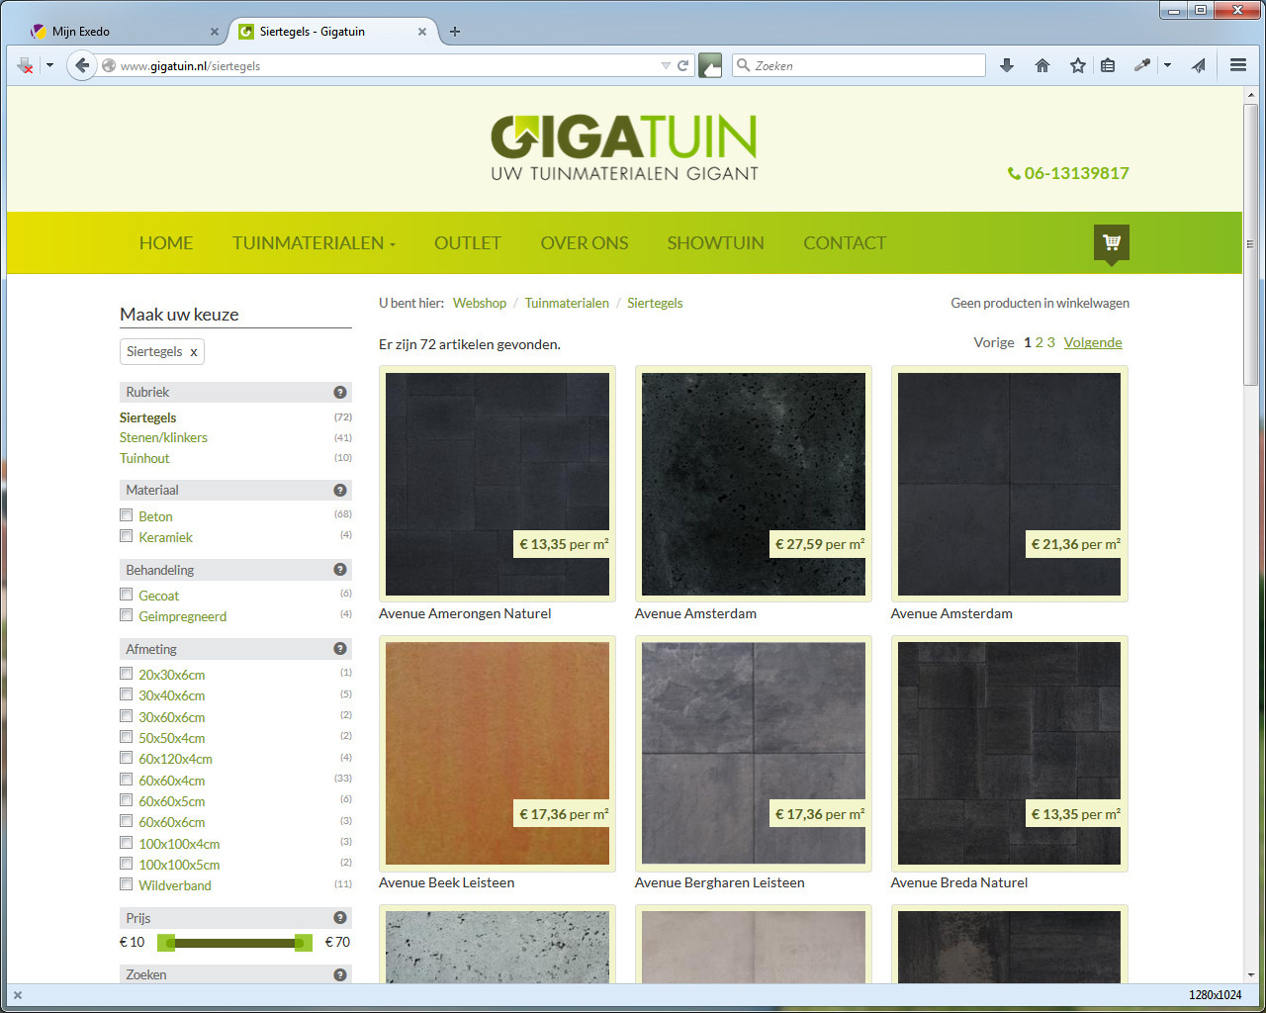The image size is (1266, 1013).
Task: Close the Siertegels - Gigatuin tab
Action: click(422, 32)
